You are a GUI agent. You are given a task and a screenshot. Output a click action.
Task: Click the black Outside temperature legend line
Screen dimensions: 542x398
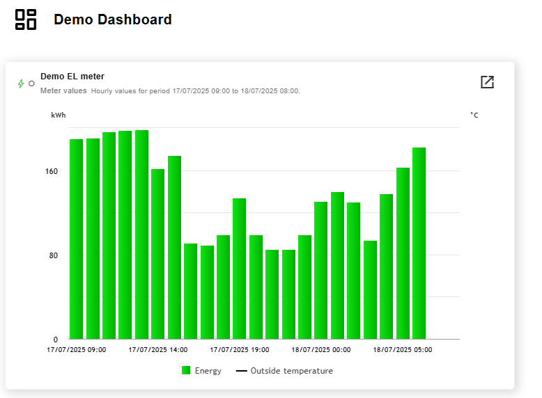tap(241, 371)
